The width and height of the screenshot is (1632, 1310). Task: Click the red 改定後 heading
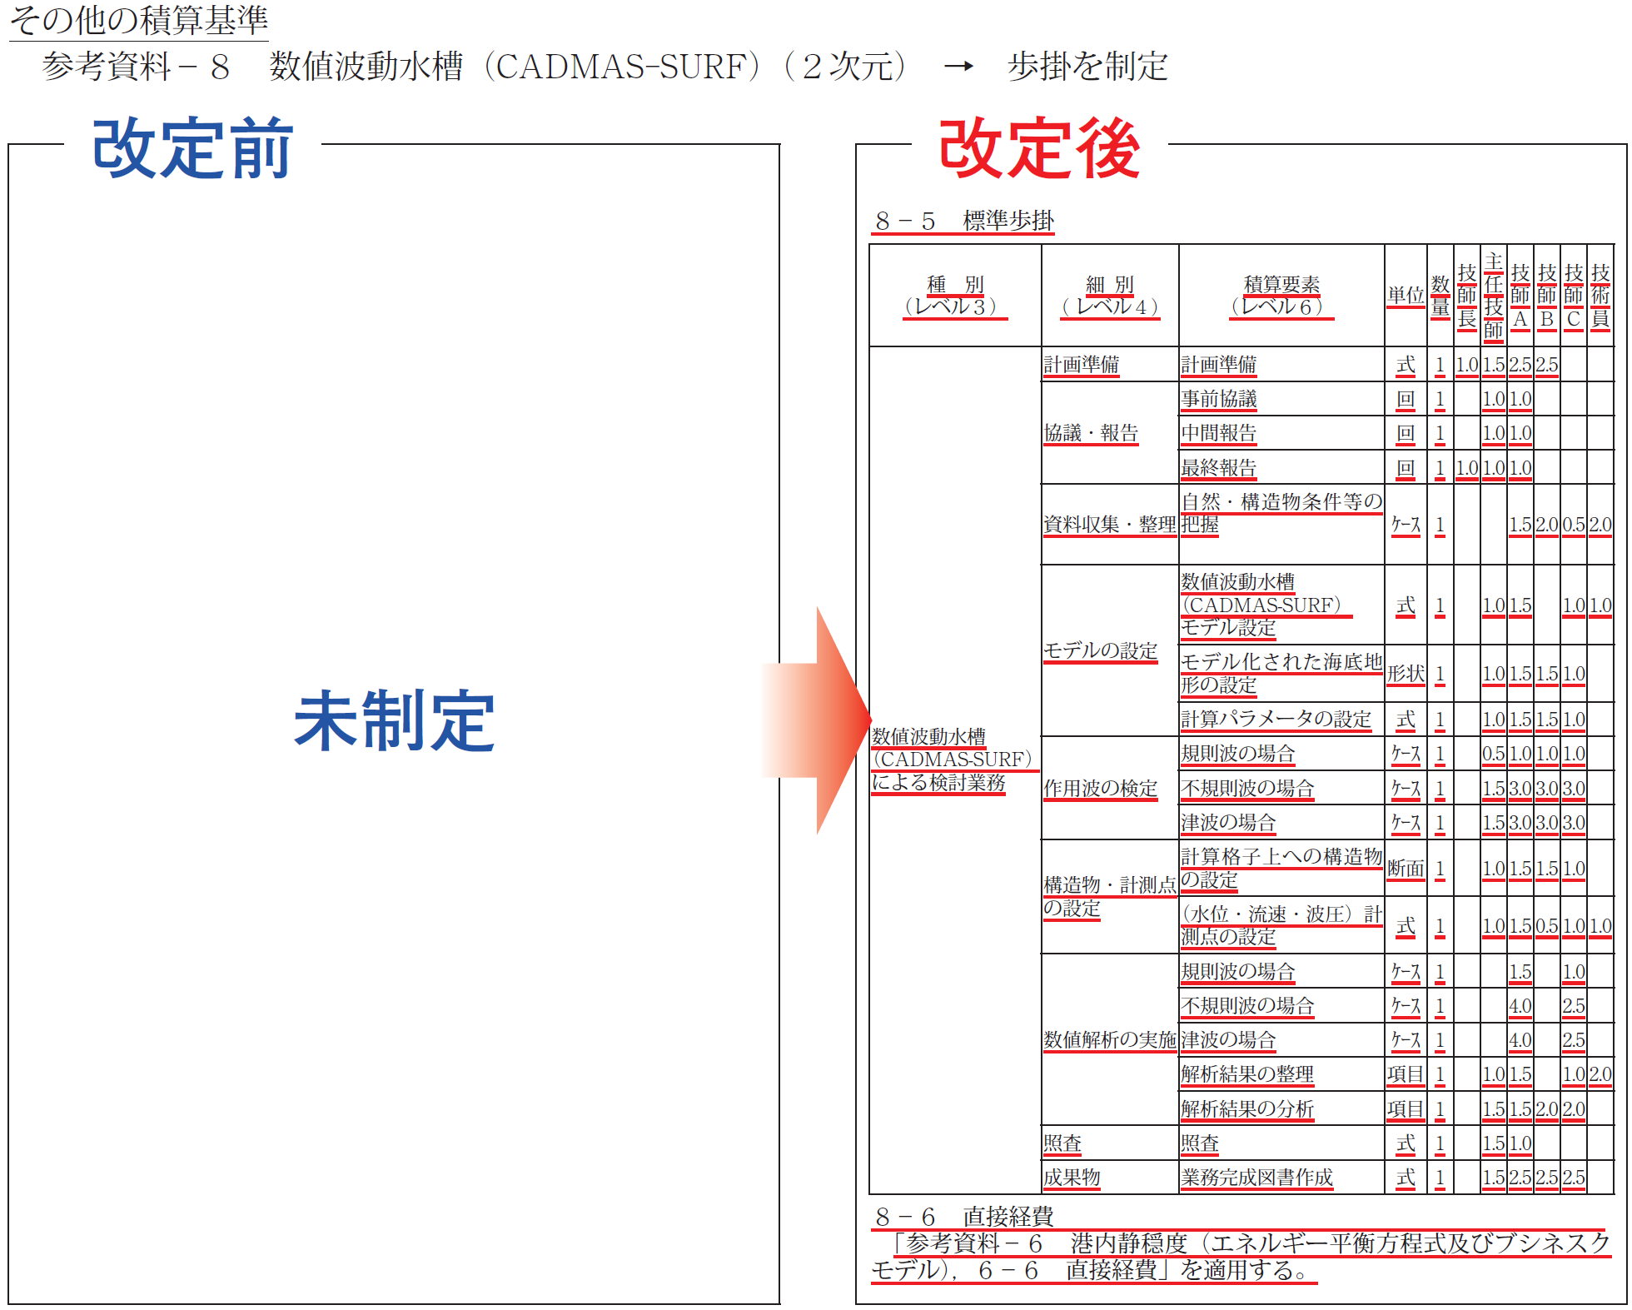click(1039, 148)
